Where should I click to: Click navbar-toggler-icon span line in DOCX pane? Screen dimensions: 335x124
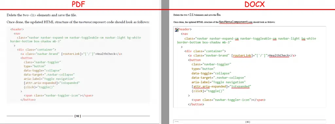click(228, 100)
